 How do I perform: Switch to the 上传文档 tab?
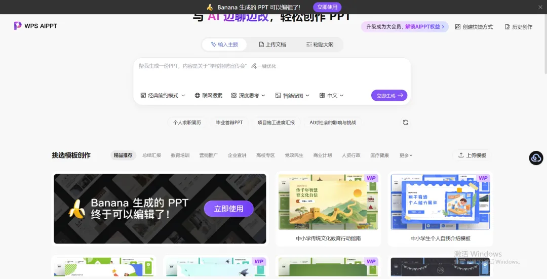pyautogui.click(x=272, y=45)
